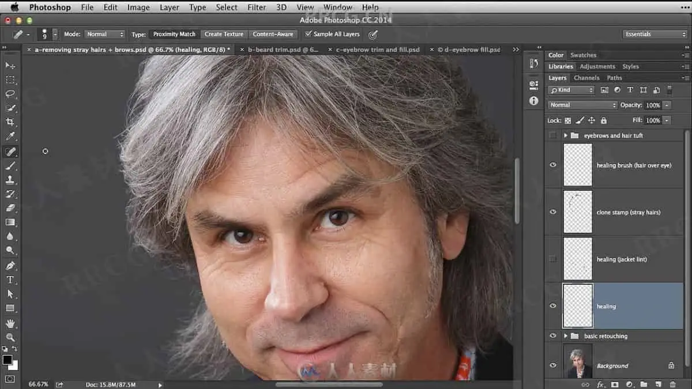
Task: Toggle Lock all padlock button
Action: 603,120
